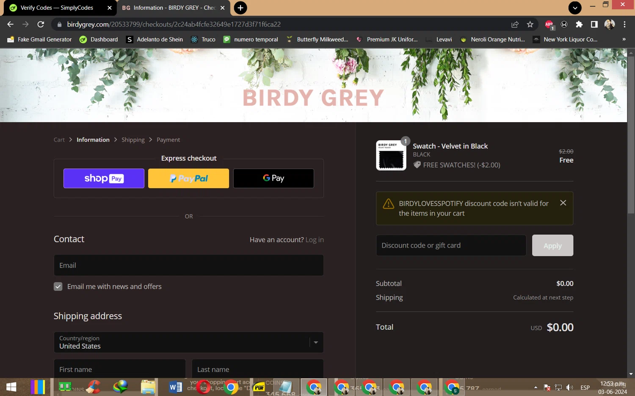The height and width of the screenshot is (396, 635).
Task: Click into the Last name field
Action: tap(258, 369)
